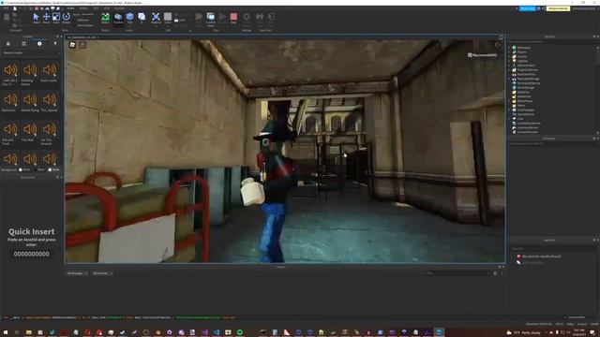The image size is (600, 337).
Task: Switch to the VIEW ribbon tab
Action: [x=106, y=8]
